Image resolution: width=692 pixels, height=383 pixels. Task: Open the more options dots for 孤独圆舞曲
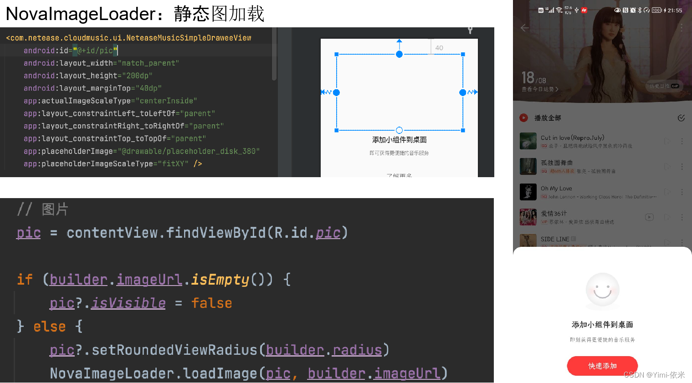coord(682,167)
